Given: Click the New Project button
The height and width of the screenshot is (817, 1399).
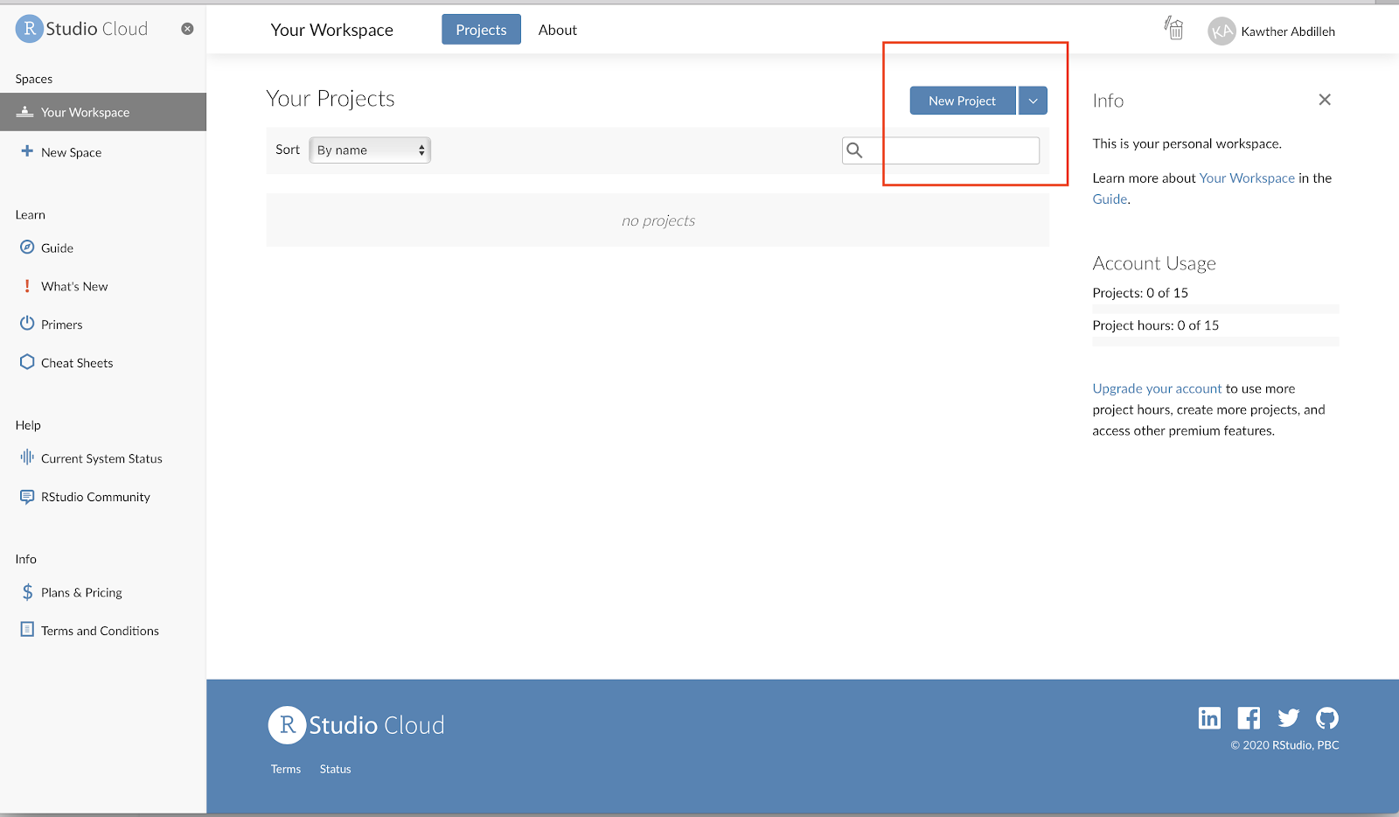Looking at the screenshot, I should 962,101.
